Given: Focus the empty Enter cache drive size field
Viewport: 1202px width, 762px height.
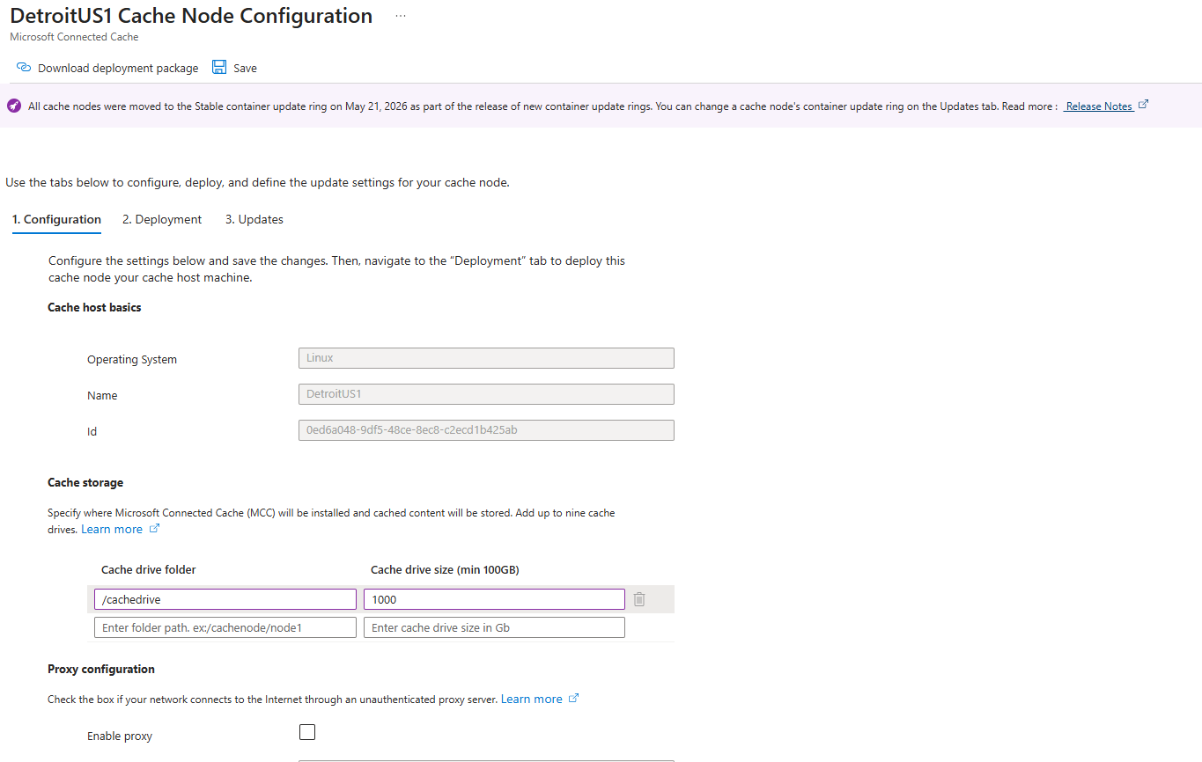Looking at the screenshot, I should click(494, 627).
